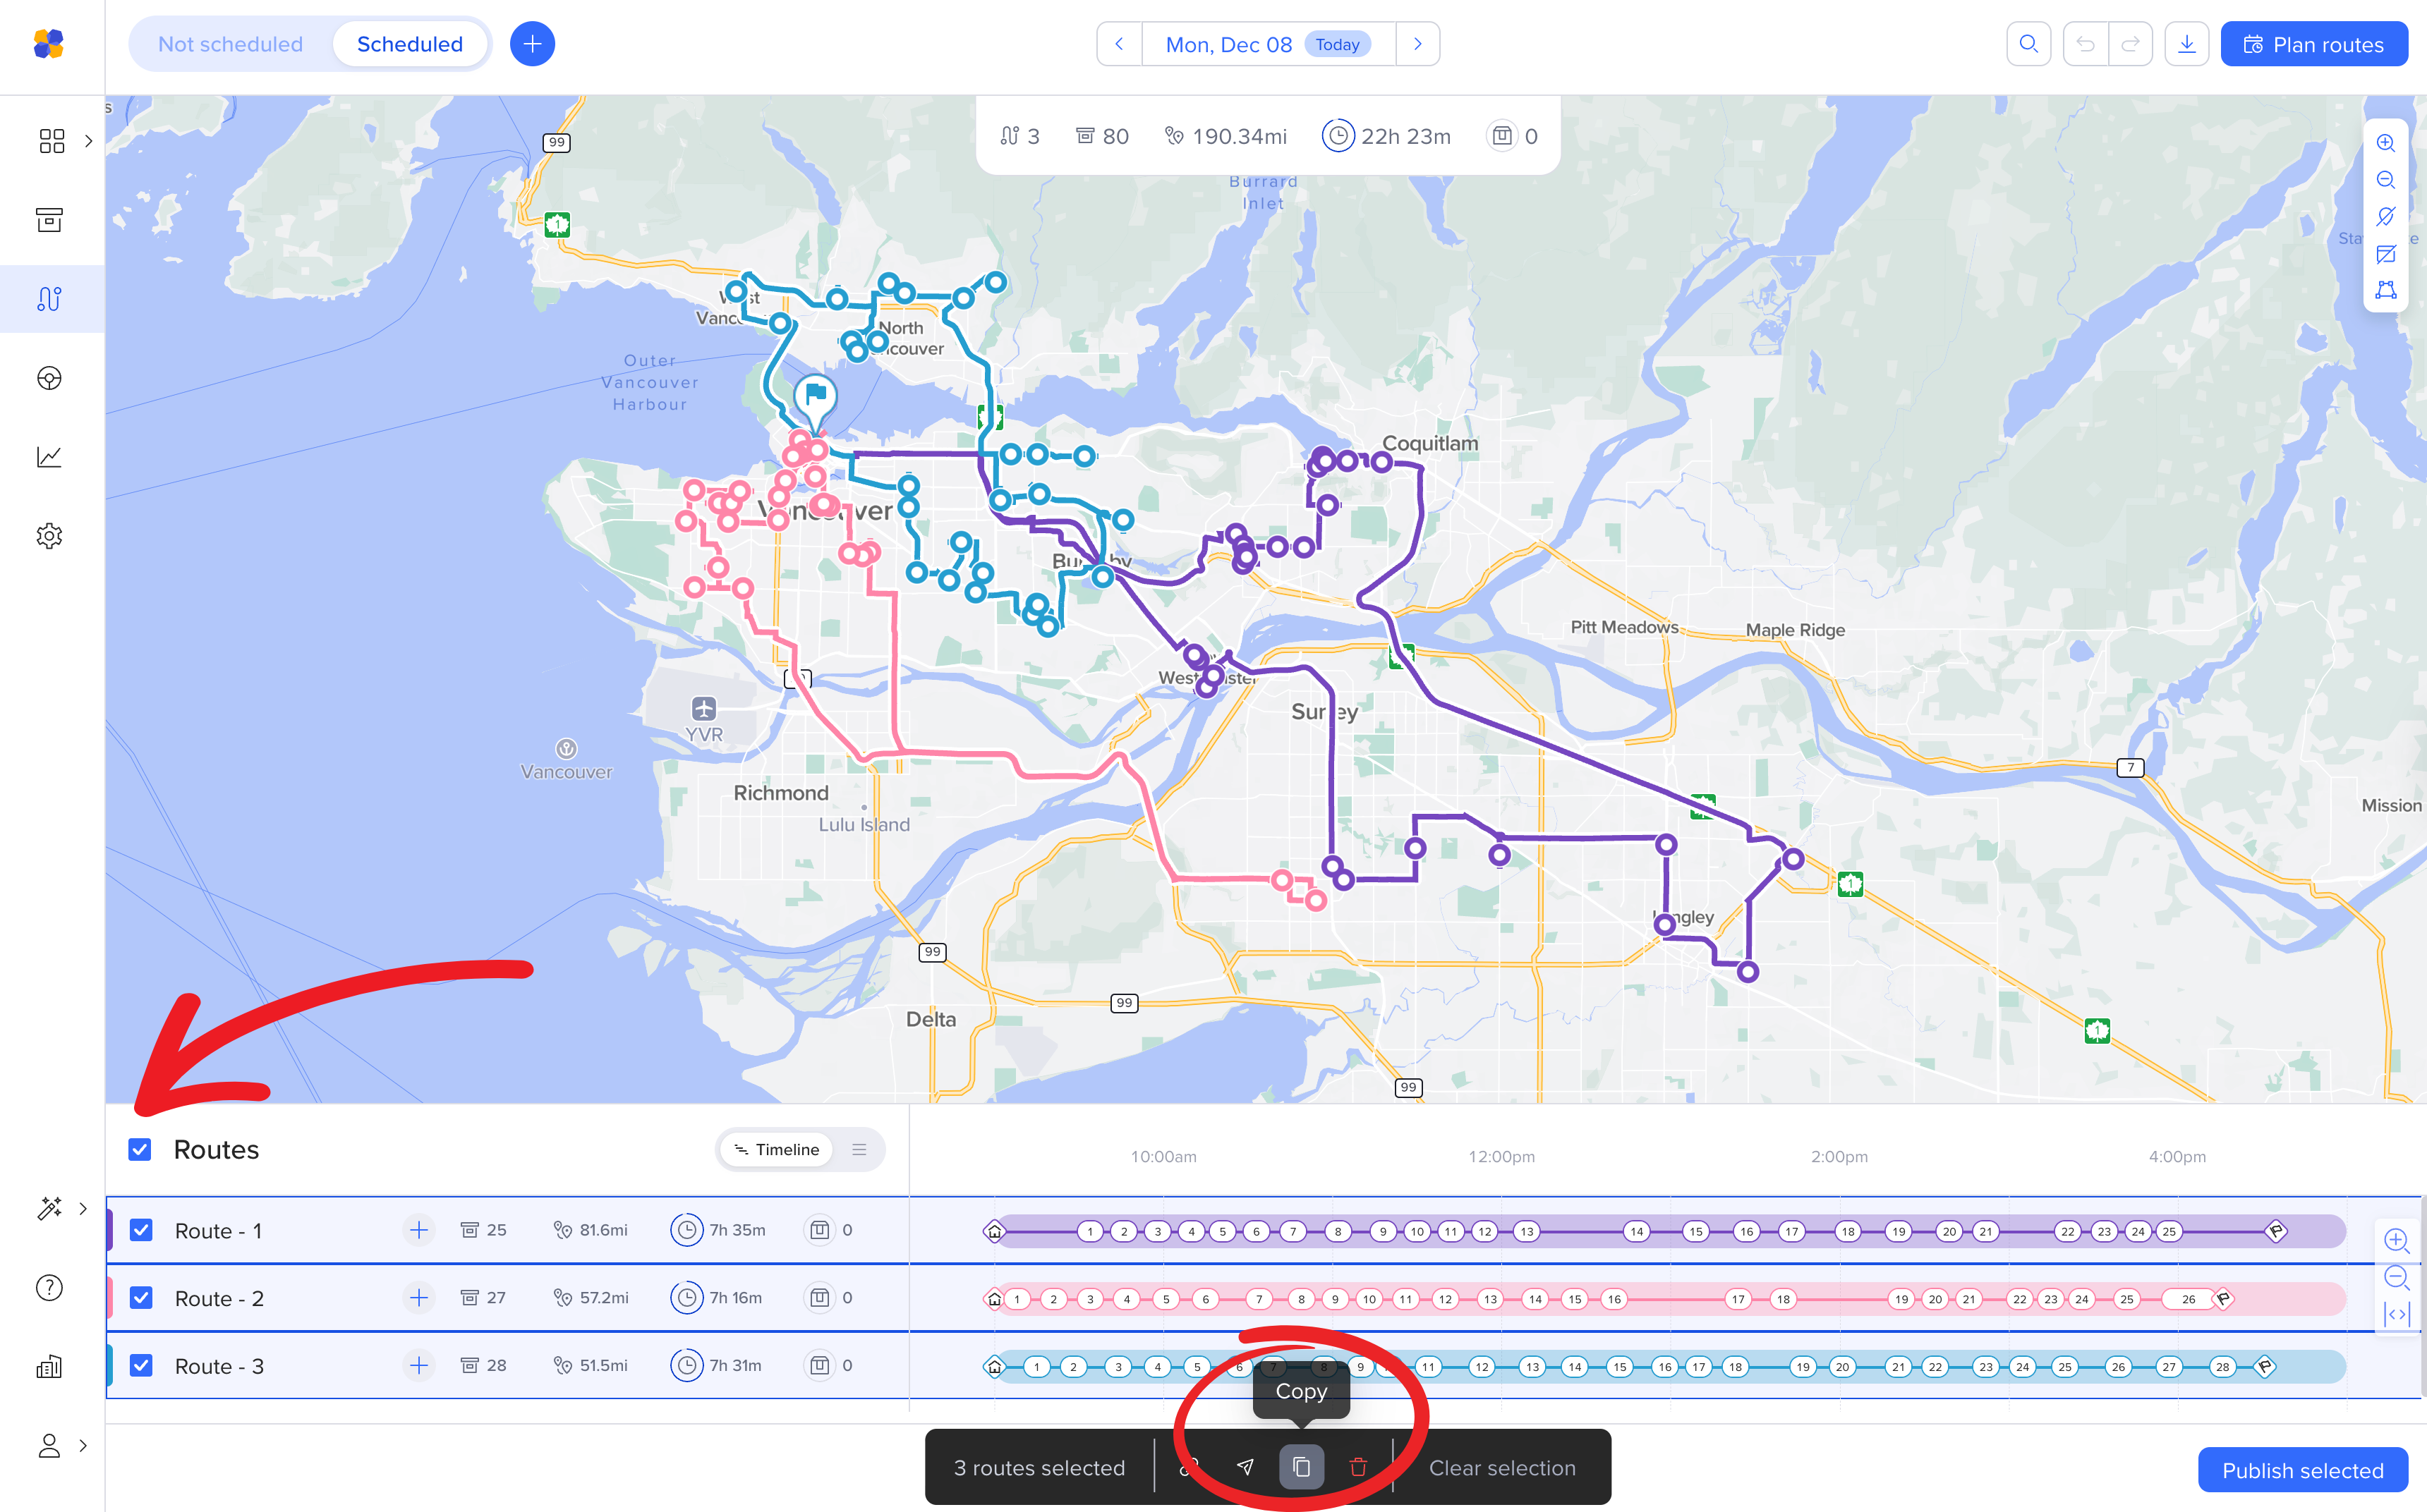Uncheck the Route - 3 checkbox

click(141, 1365)
